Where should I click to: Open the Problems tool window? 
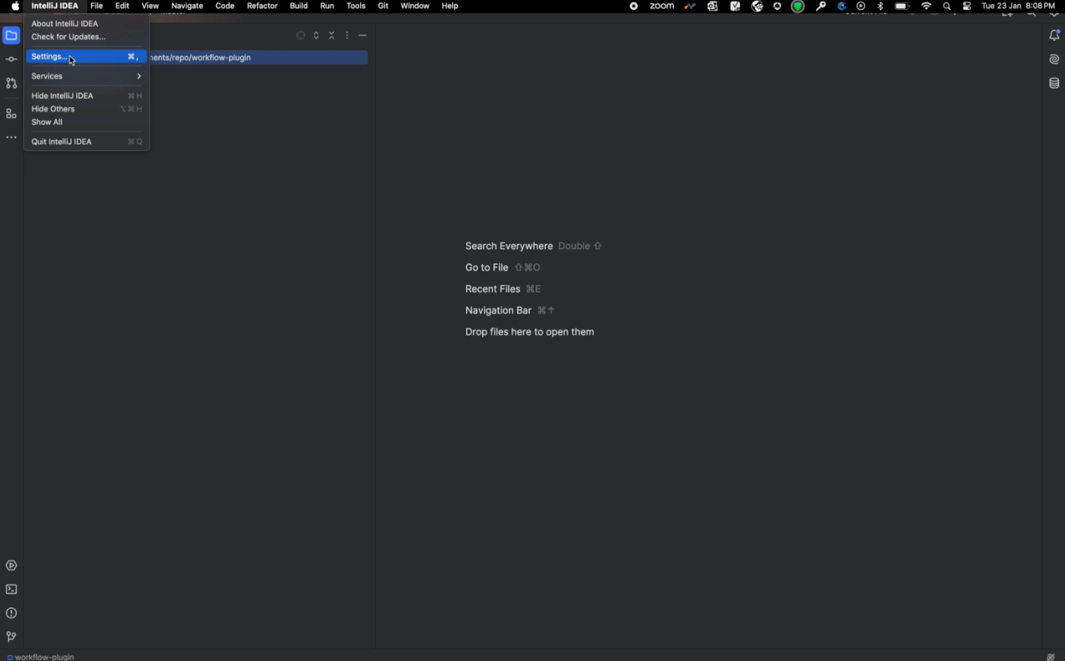point(11,613)
